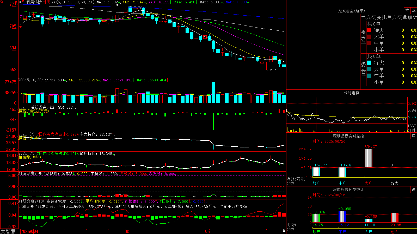Click the 354.37 大户 bar in realtime monitor
Image resolution: width=417 pixels, height=234 pixels.
pos(369,158)
